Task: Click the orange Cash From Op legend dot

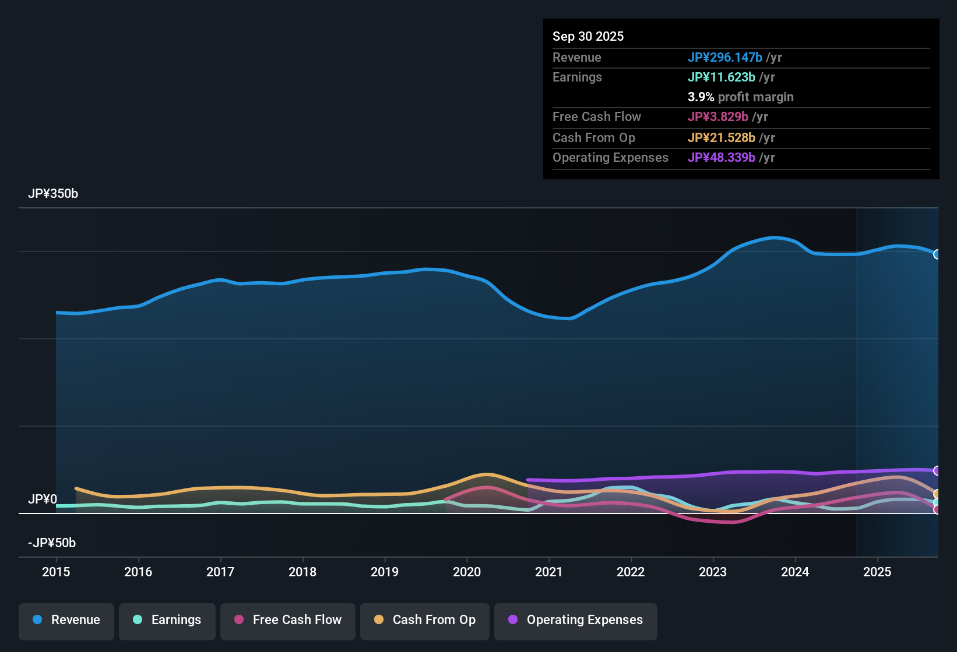Action: click(x=378, y=620)
